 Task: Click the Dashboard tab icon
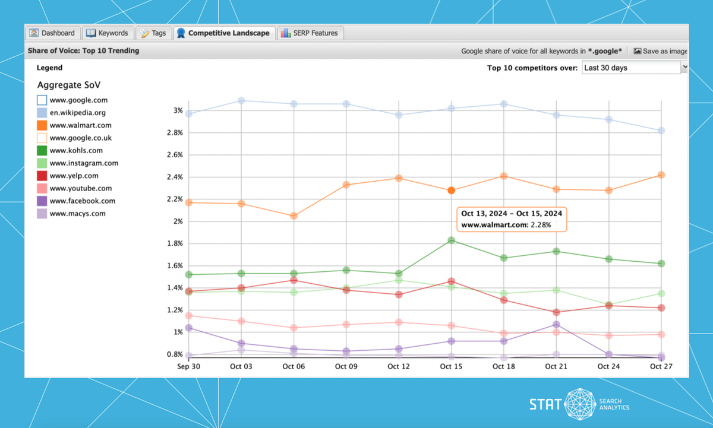pyautogui.click(x=34, y=33)
